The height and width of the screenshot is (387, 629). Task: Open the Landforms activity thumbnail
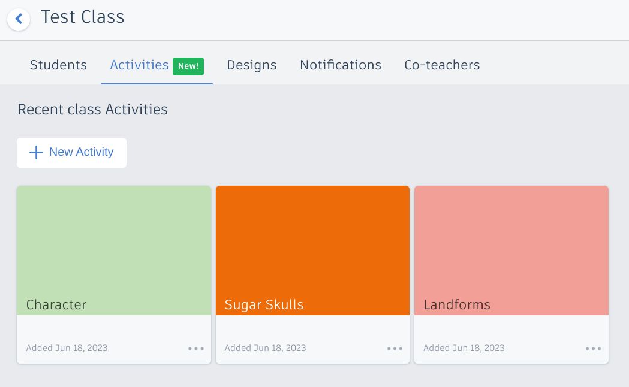click(x=511, y=246)
